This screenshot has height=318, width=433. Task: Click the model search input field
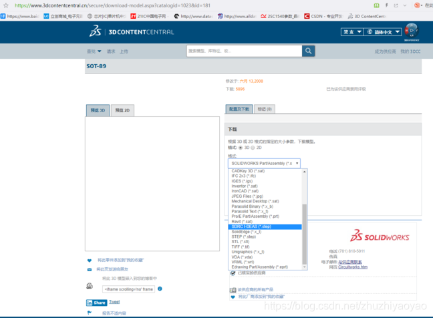(x=245, y=51)
